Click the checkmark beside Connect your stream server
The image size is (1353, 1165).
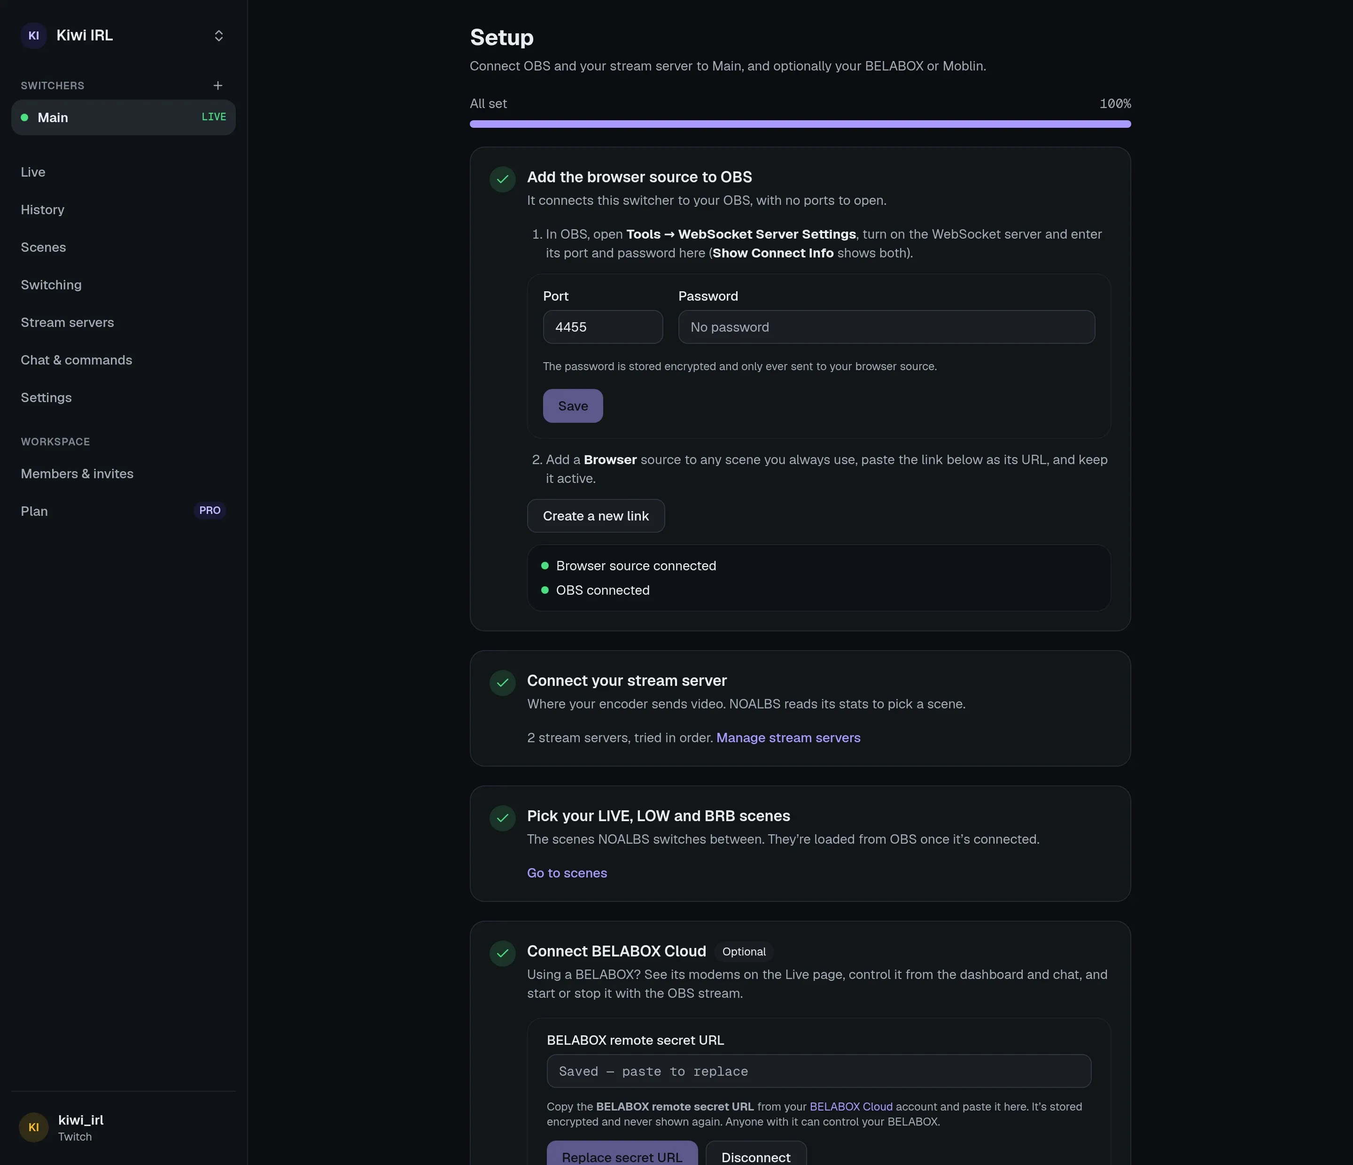click(502, 683)
